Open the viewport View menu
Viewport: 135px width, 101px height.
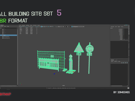tap(20, 25)
